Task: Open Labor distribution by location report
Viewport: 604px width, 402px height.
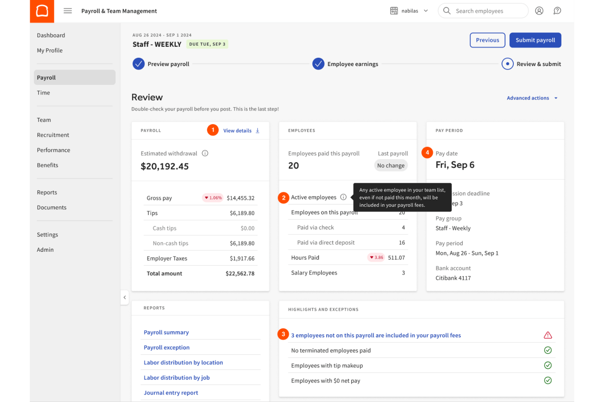Action: (183, 362)
